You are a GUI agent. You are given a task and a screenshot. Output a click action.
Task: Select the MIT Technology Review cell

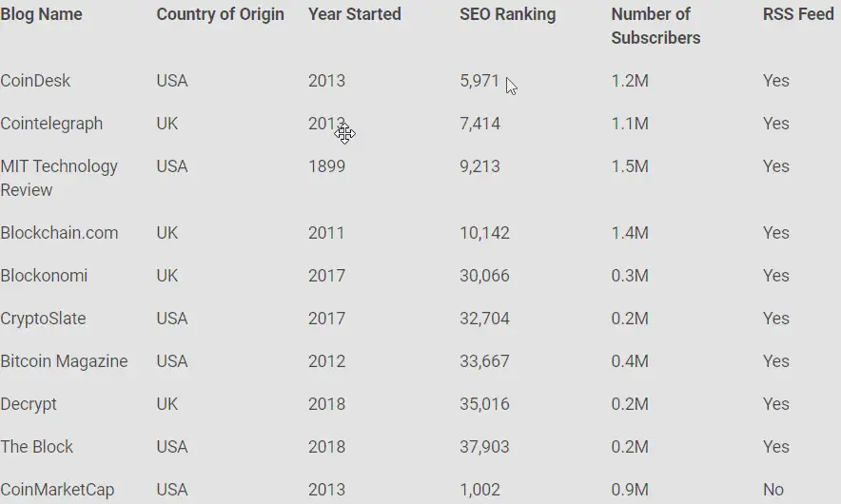click(59, 178)
